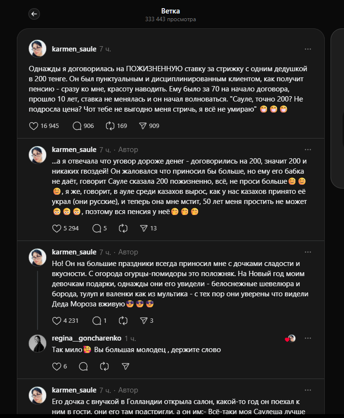View the liked-by avatar on regina's comment

click(x=291, y=339)
